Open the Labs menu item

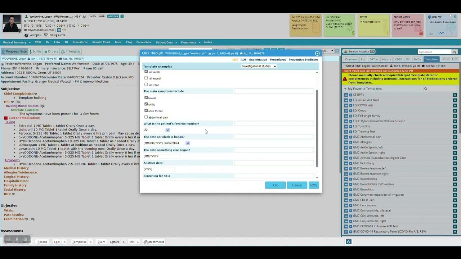57,42
